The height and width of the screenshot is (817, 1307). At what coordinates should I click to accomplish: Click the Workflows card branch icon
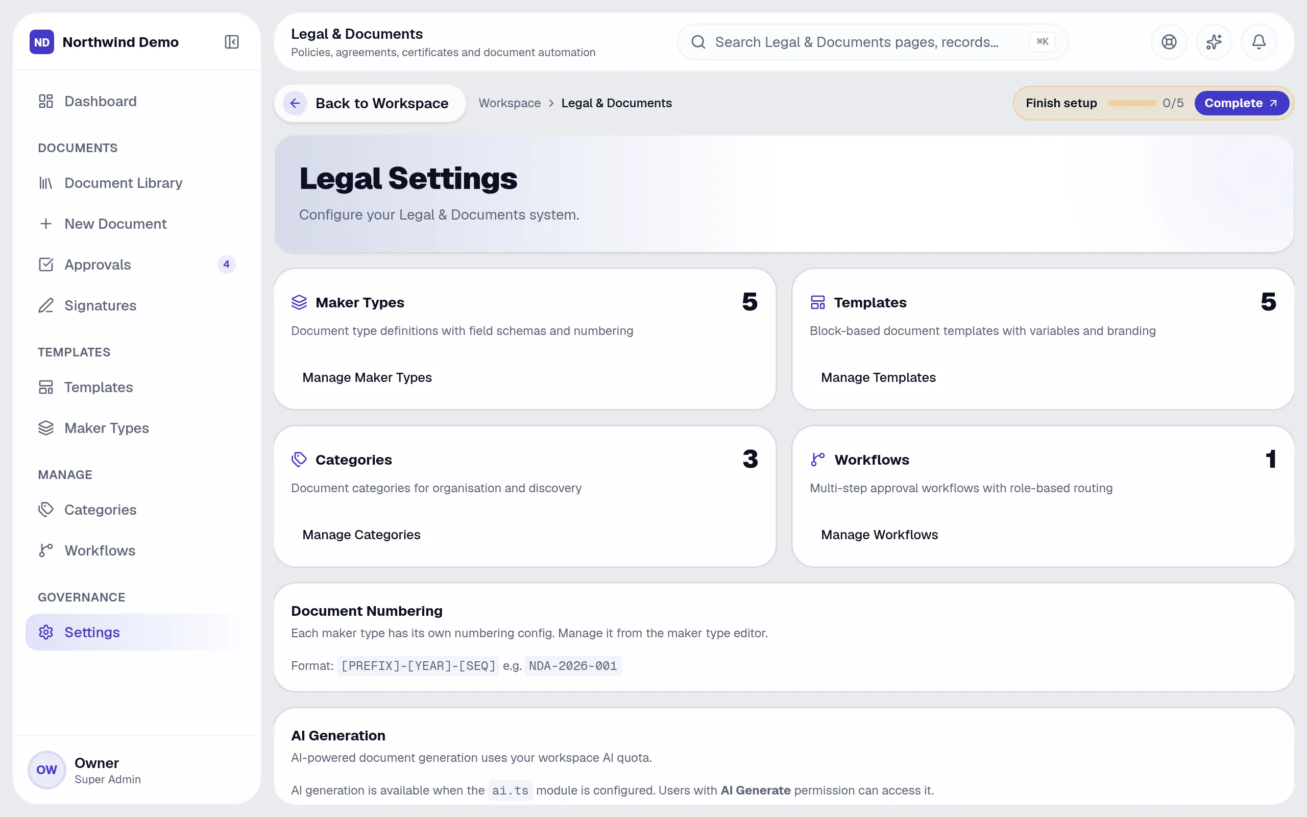coord(818,459)
